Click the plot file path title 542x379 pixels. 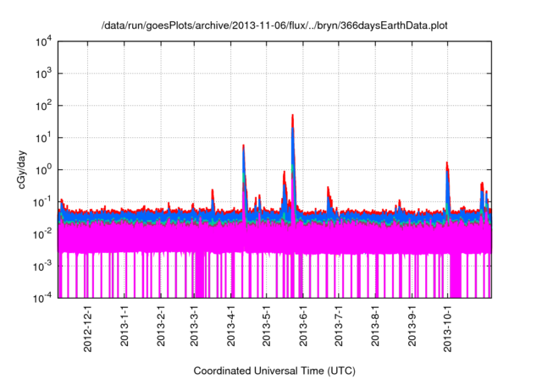point(274,25)
